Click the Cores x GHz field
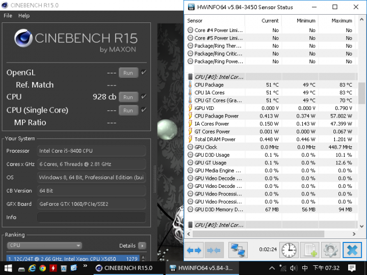The image size is (367, 275). pos(92,164)
